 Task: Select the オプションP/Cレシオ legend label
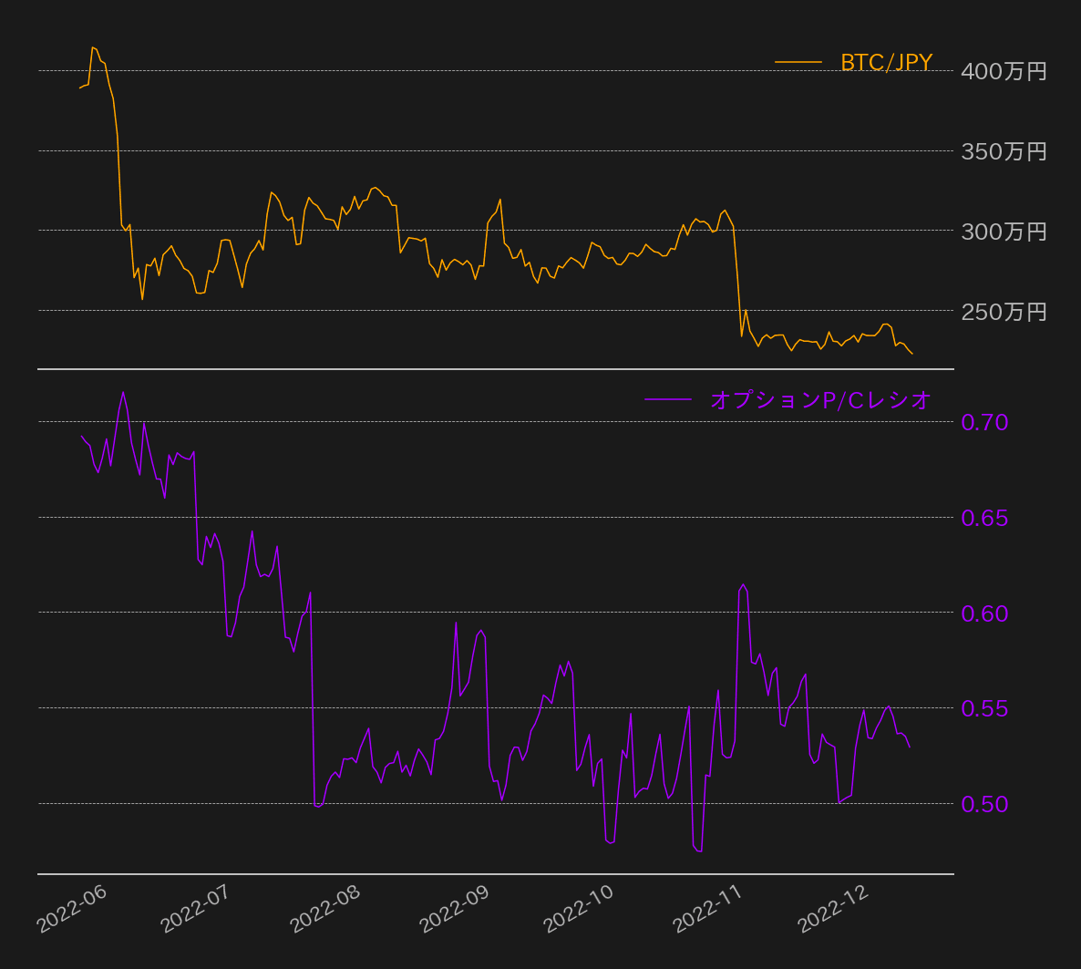pyautogui.click(x=820, y=399)
